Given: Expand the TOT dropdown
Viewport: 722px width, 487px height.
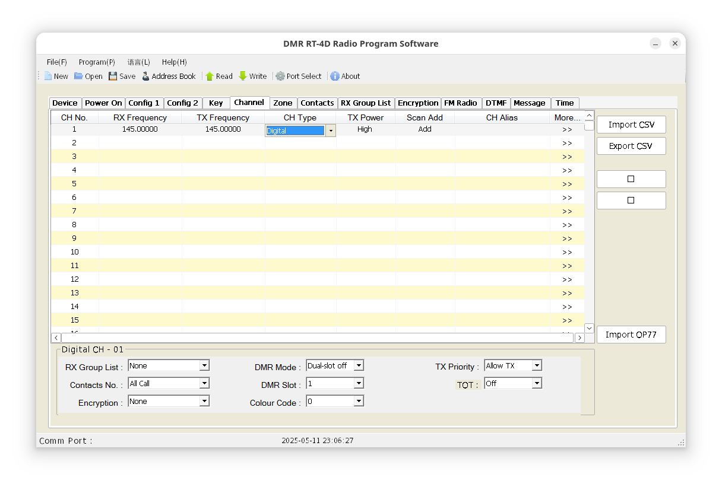Looking at the screenshot, I should [x=537, y=383].
